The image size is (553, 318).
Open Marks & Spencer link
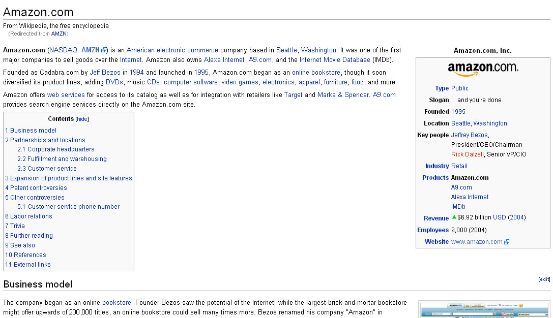(x=343, y=94)
